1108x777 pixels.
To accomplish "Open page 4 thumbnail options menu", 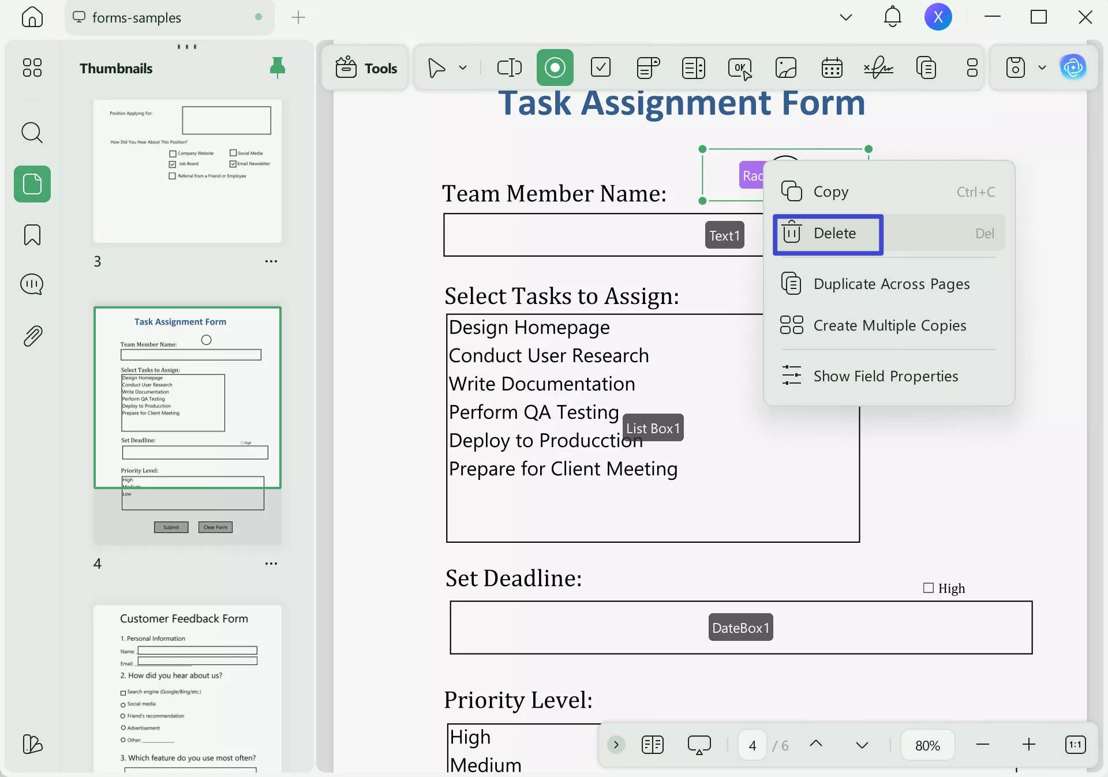I will click(x=271, y=564).
